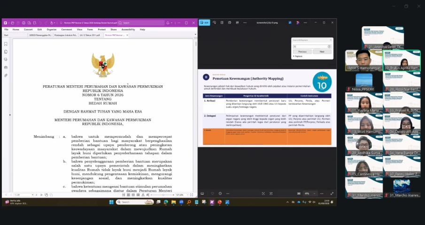This screenshot has width=425, height=225.
Task: Open the 41% zoom dropdown in Photos
Action: click(310, 194)
